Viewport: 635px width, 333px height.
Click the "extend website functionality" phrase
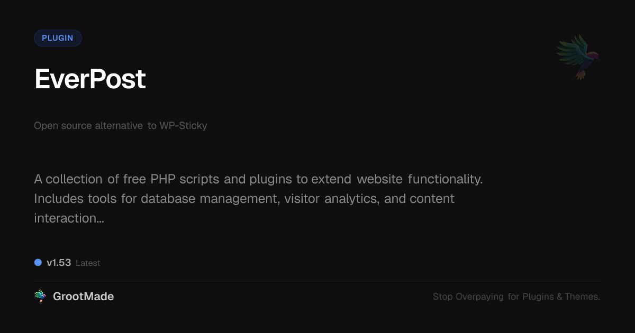(x=396, y=179)
